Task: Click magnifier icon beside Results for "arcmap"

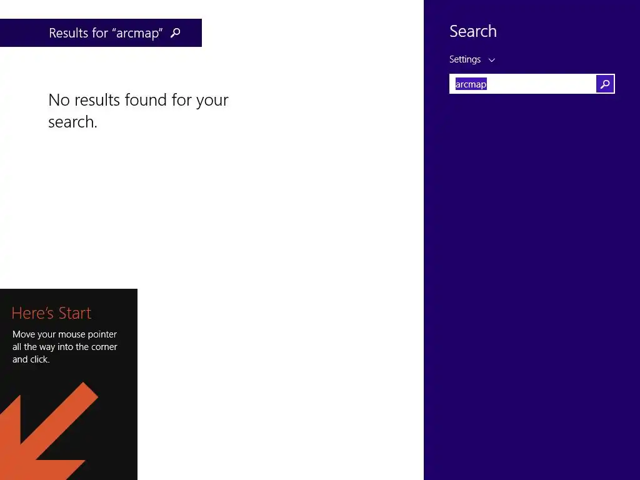Action: [x=176, y=32]
